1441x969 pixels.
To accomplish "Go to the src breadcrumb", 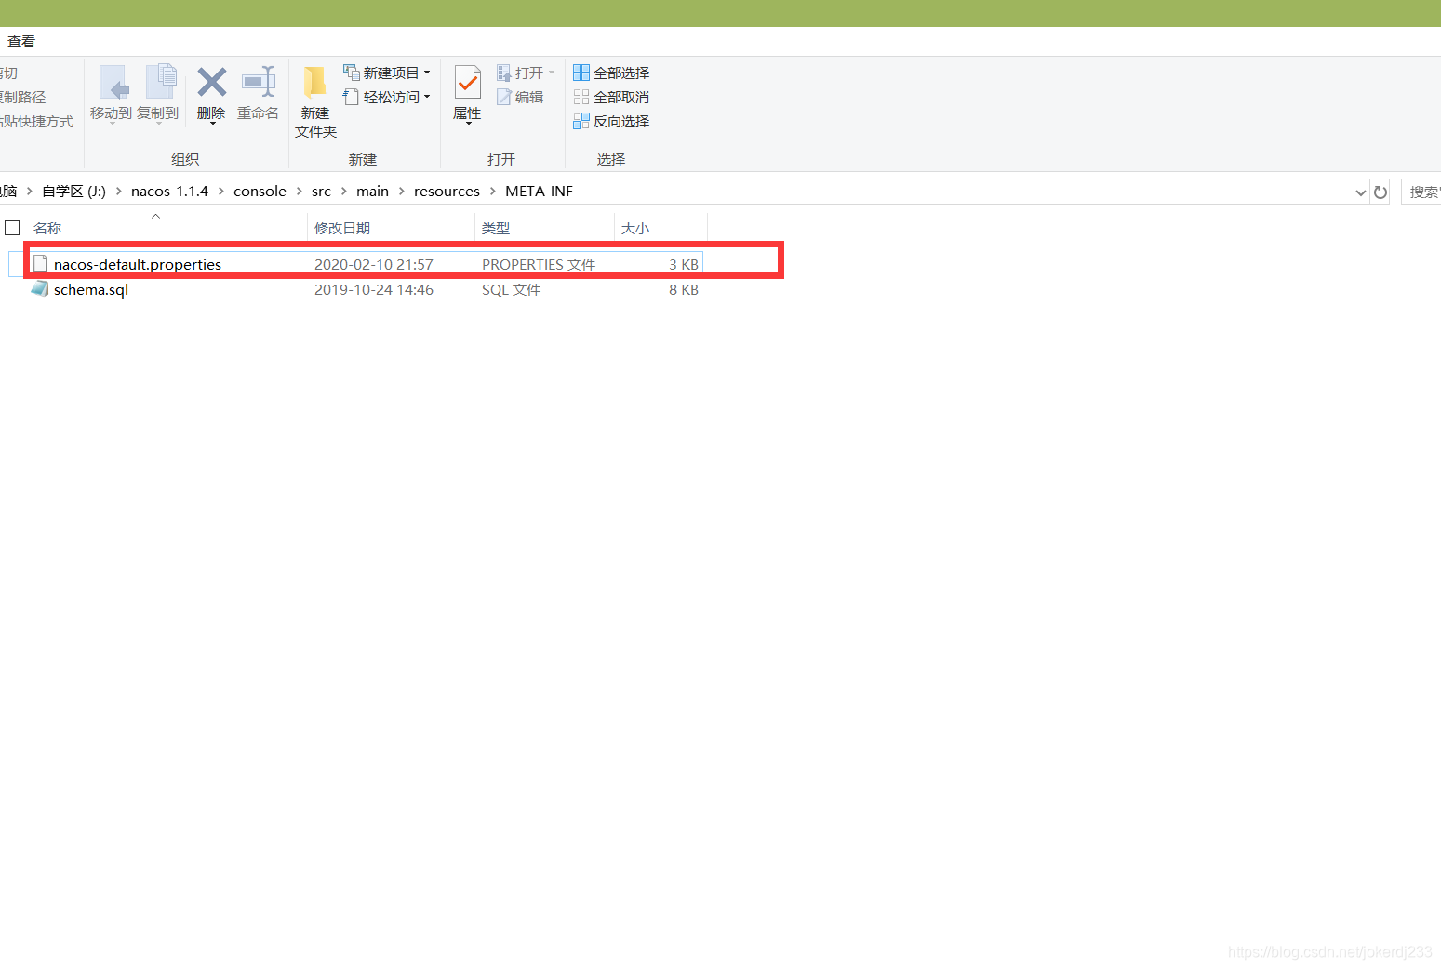I will [x=321, y=191].
